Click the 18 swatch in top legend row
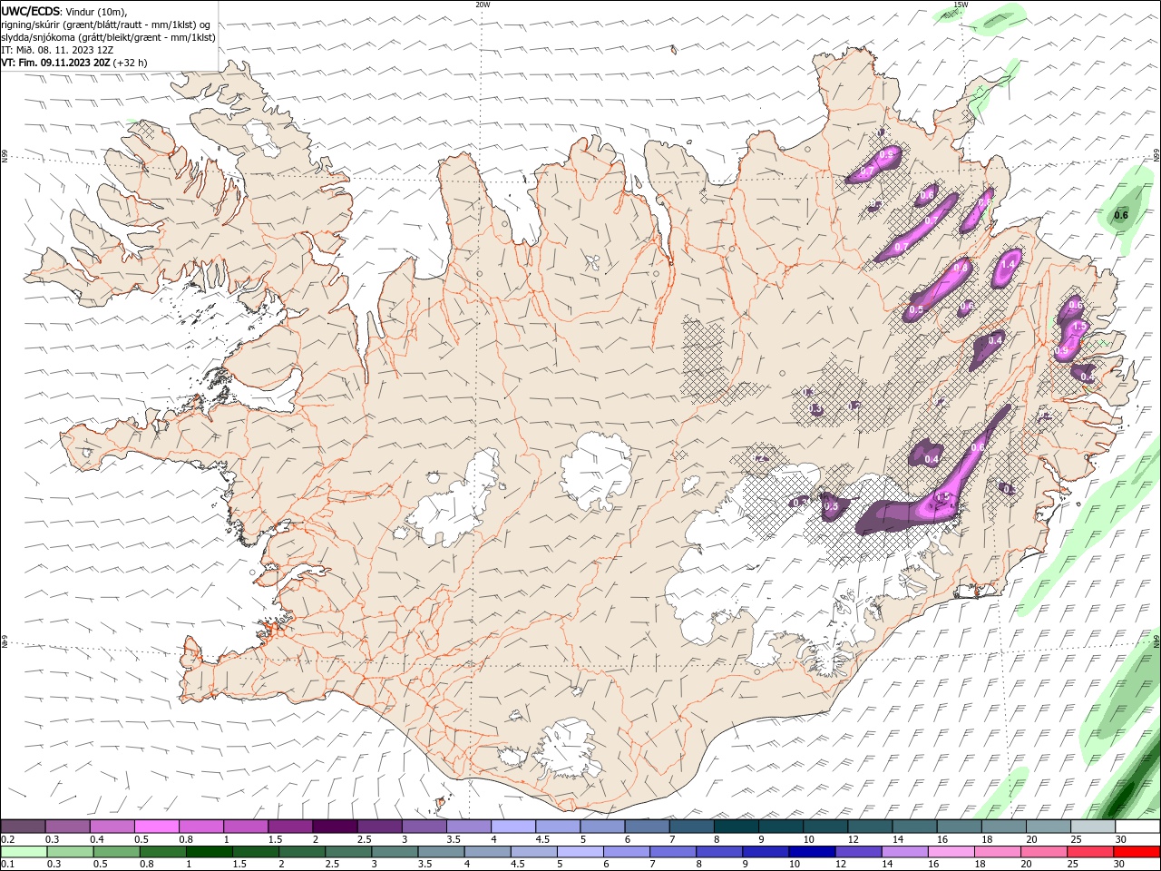This screenshot has width=1161, height=871. tap(1002, 827)
